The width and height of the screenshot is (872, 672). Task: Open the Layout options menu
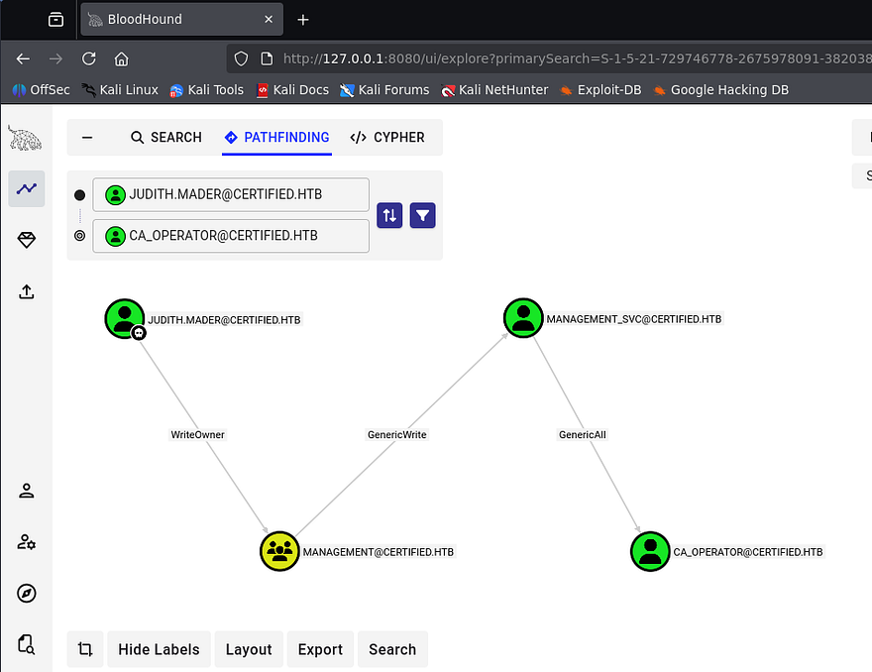(x=248, y=649)
